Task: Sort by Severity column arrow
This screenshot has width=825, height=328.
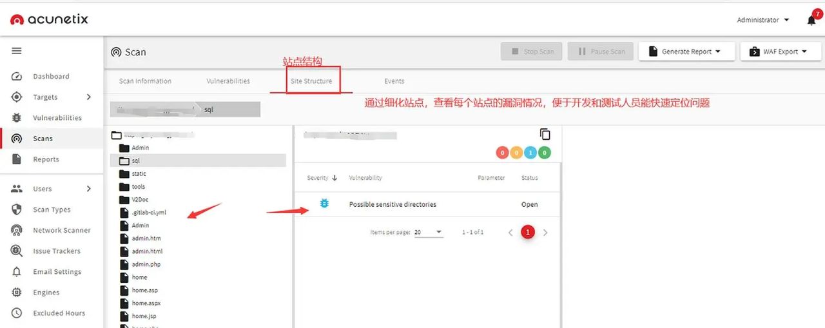Action: tap(335, 178)
